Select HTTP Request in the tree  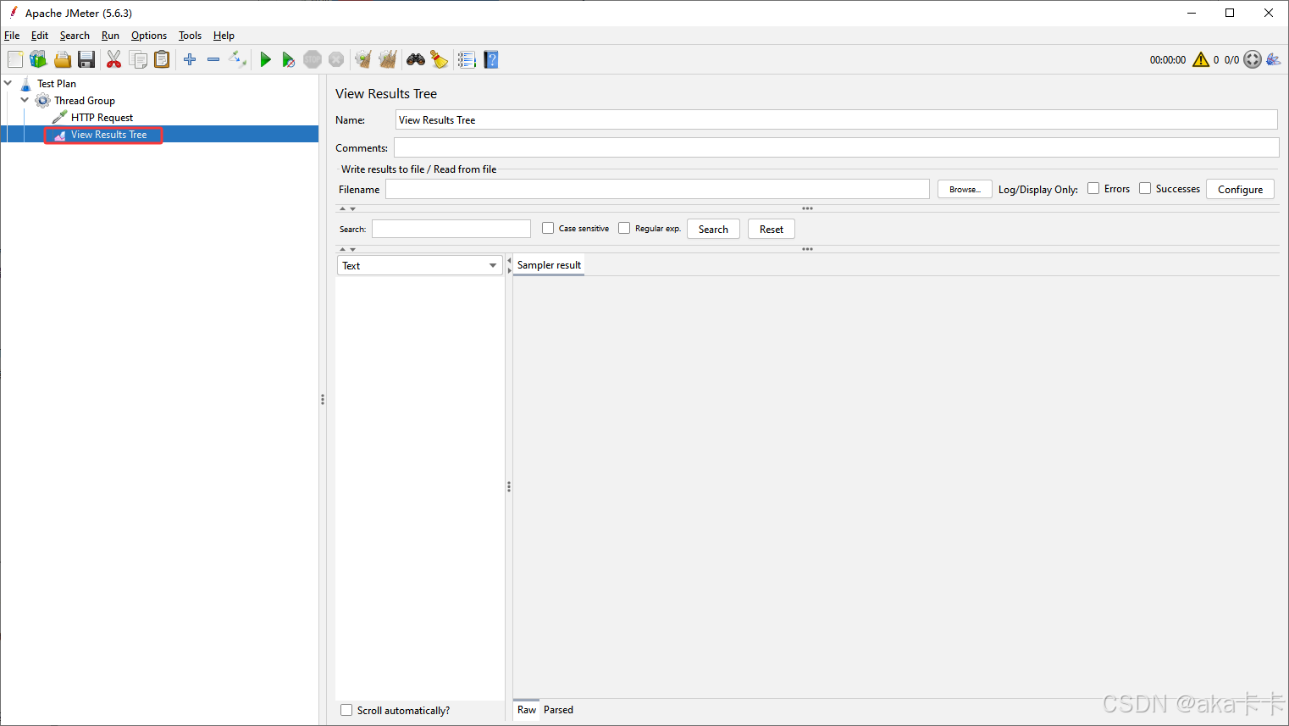[102, 117]
